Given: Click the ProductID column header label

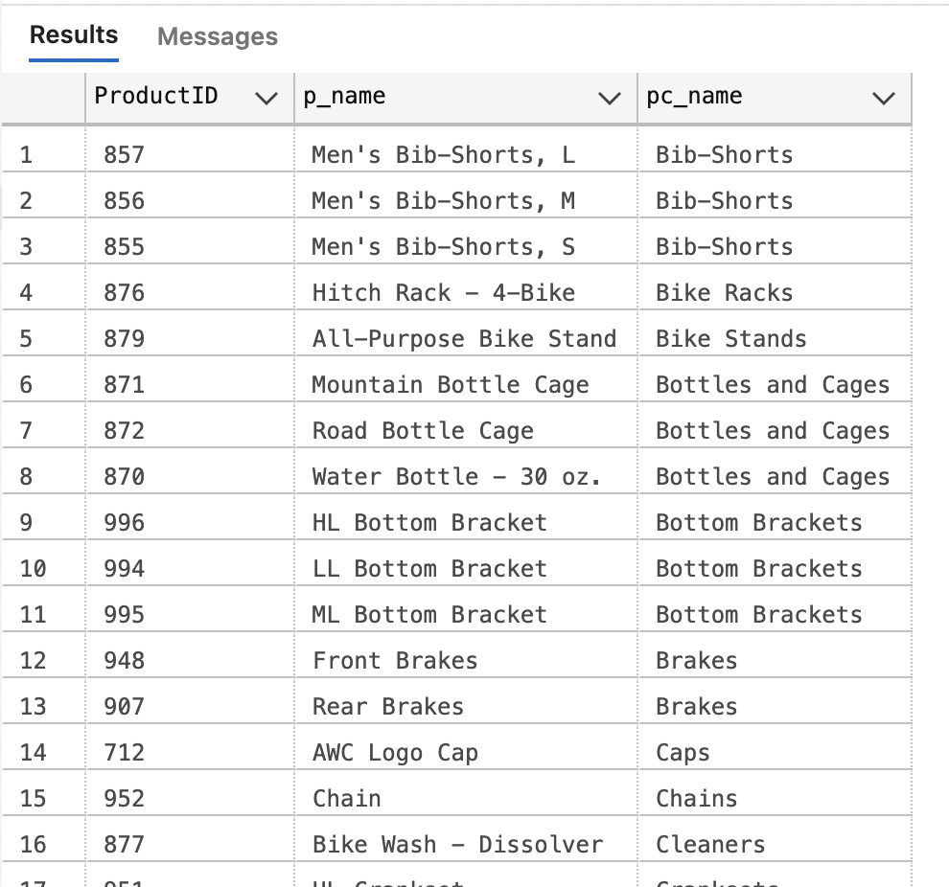Looking at the screenshot, I should pyautogui.click(x=156, y=96).
